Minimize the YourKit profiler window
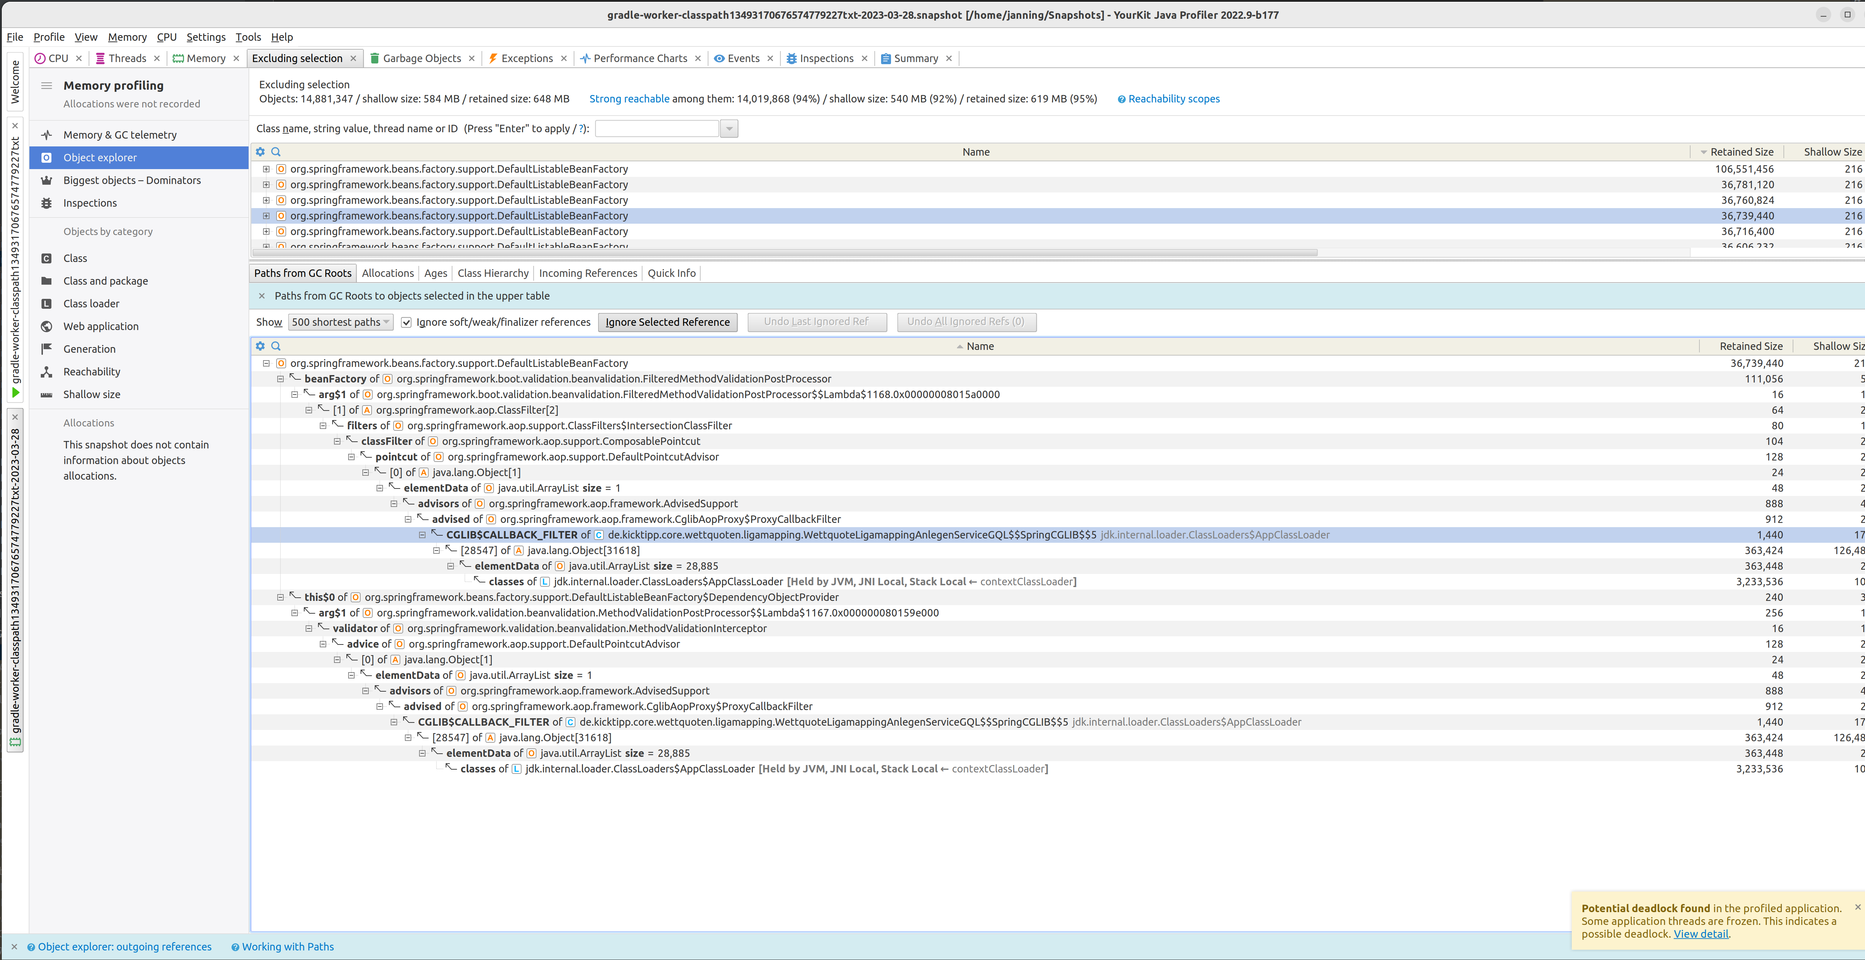Screen dimensions: 1865x960 pos(1823,15)
